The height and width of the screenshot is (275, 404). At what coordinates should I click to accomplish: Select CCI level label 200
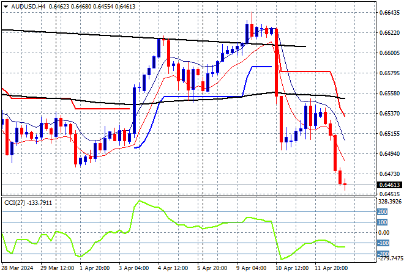click(x=383, y=212)
